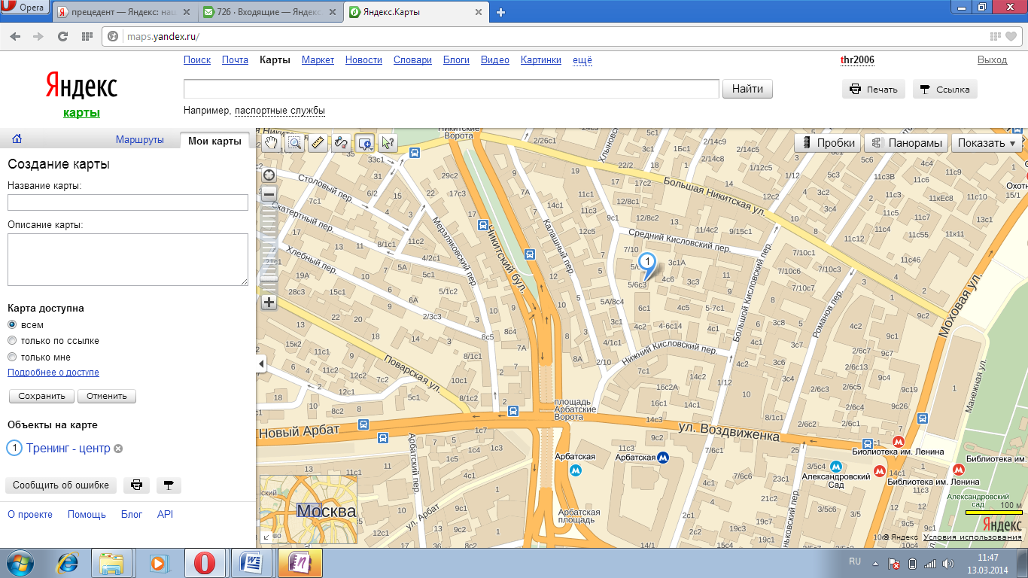Collapse the left sidebar with arrow
This screenshot has width=1028, height=578.
(261, 364)
